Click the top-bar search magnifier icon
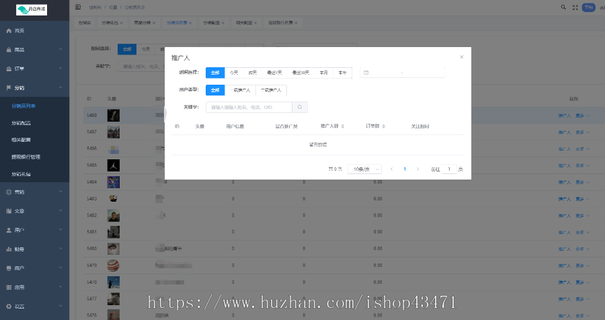The image size is (605, 320). pyautogui.click(x=563, y=7)
